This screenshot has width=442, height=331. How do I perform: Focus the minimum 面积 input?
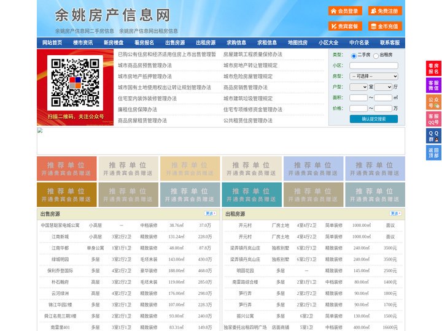tap(359, 97)
